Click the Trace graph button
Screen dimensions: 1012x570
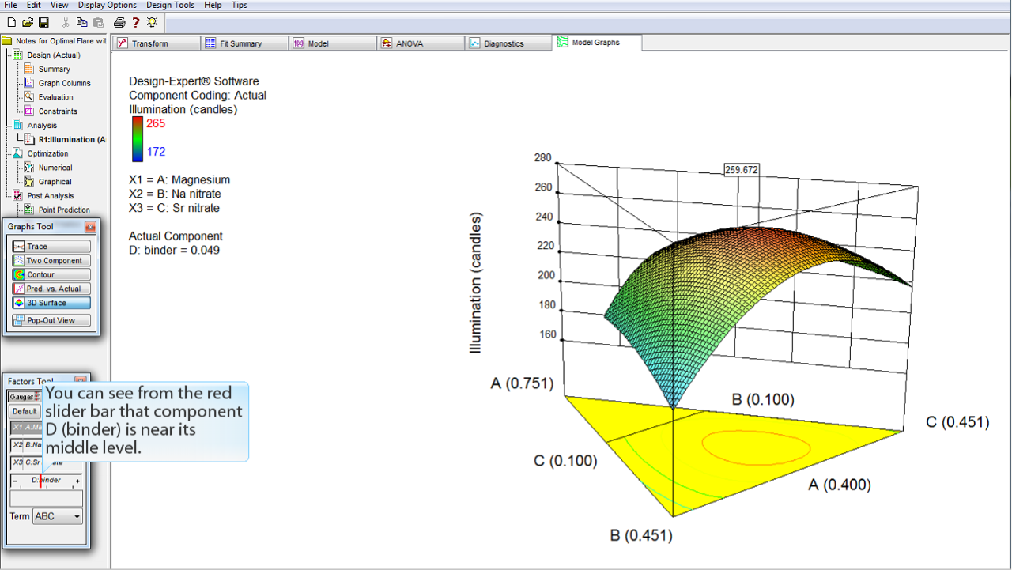click(51, 247)
